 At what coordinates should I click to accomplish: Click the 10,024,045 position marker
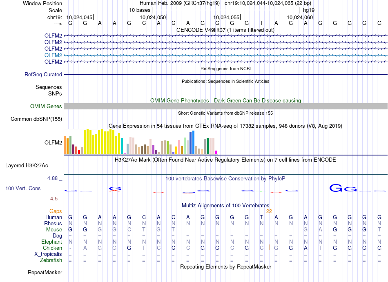click(79, 17)
